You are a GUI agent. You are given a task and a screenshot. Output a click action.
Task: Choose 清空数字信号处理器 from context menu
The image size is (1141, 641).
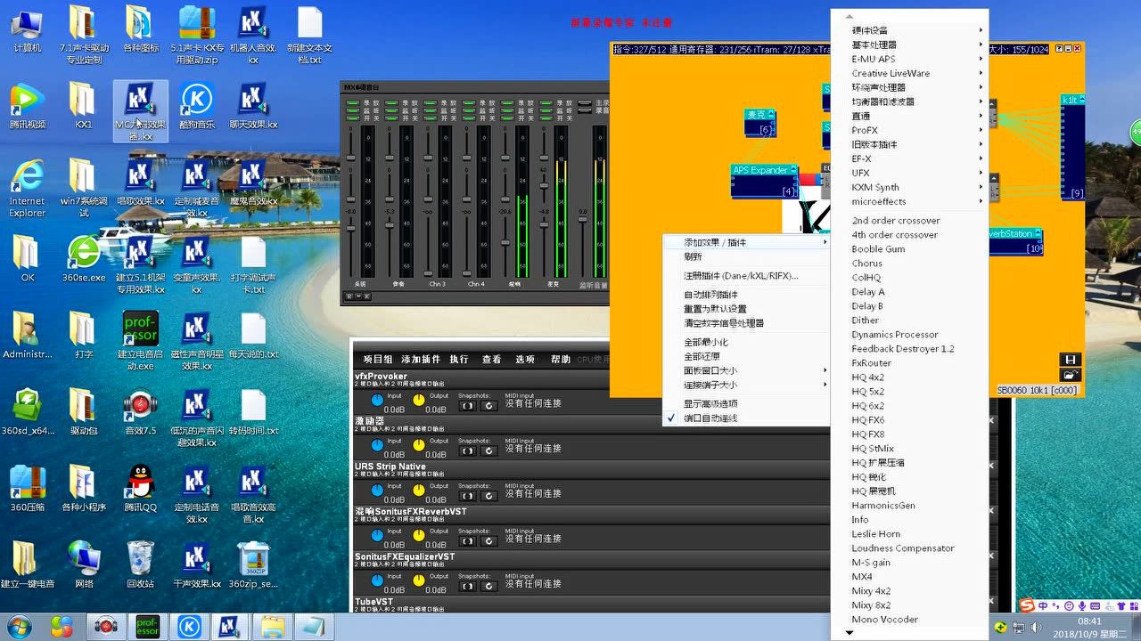click(x=747, y=323)
